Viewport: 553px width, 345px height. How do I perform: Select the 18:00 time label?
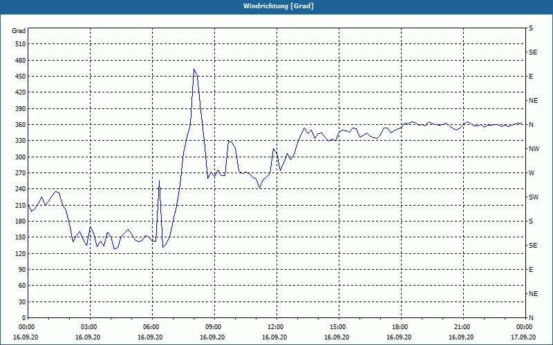coord(401,327)
